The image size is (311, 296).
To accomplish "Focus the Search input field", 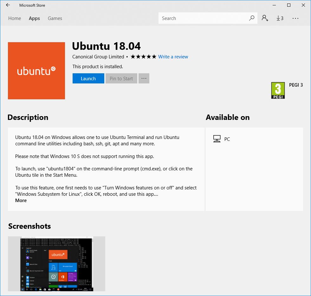I will click(203, 18).
